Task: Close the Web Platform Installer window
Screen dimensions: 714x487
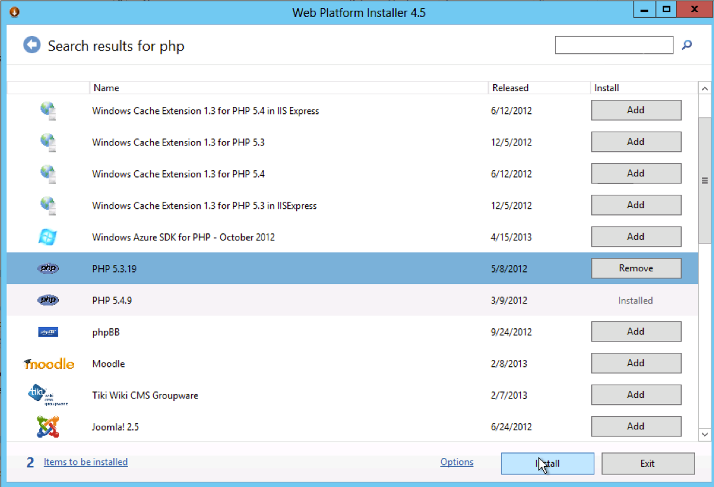Action: pyautogui.click(x=695, y=9)
